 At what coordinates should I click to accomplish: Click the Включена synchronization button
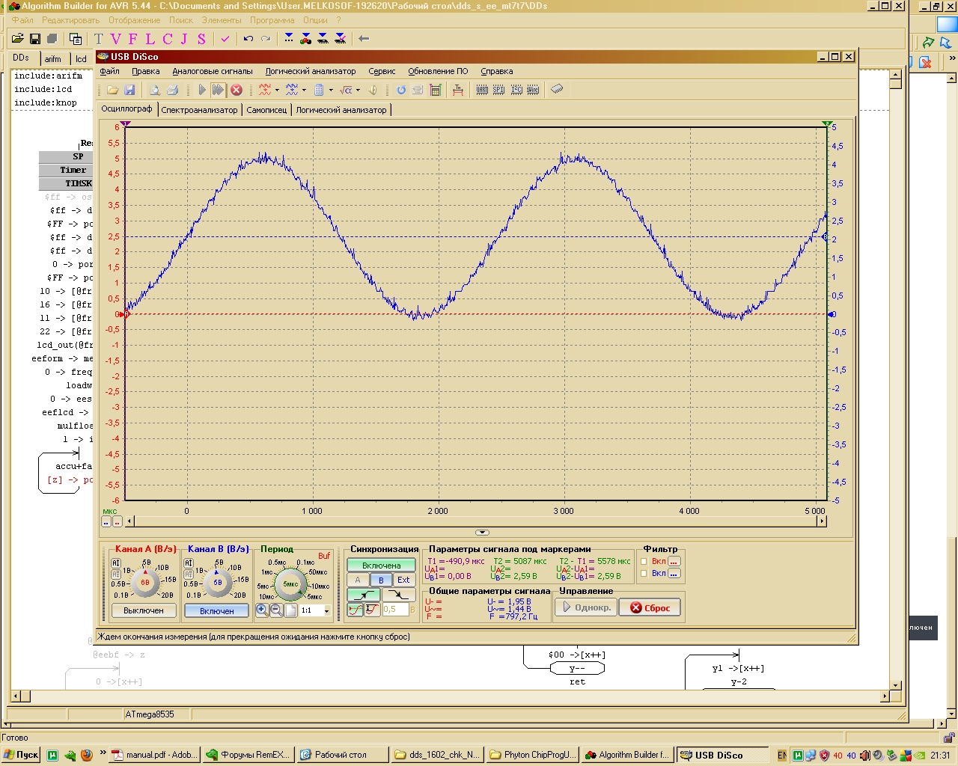click(x=381, y=566)
